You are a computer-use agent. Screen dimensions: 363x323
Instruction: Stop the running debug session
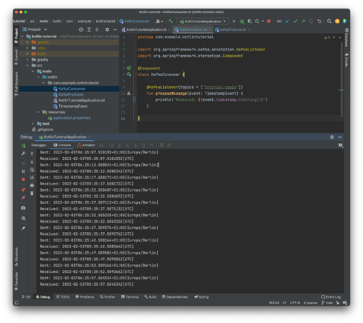(x=23, y=180)
